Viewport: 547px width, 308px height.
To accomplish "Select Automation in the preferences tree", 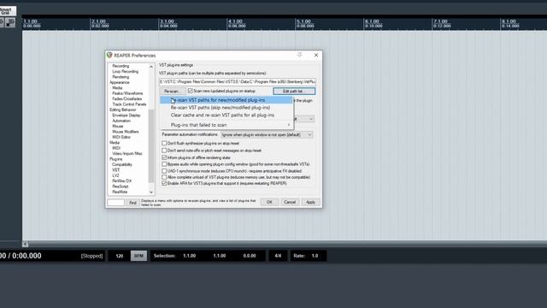I will click(121, 121).
